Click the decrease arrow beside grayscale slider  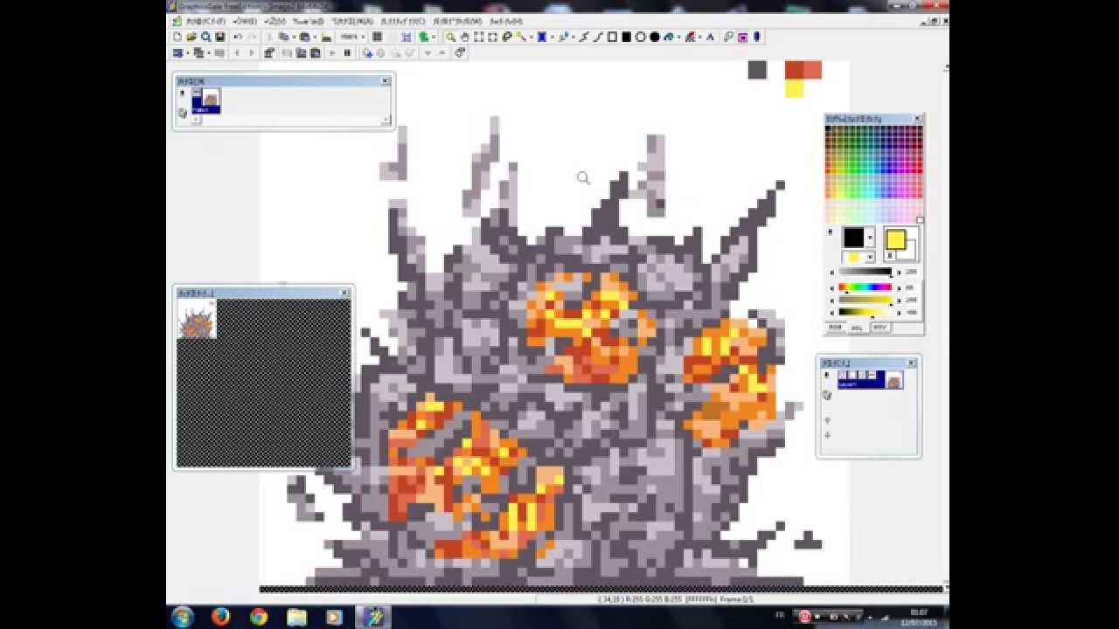(x=832, y=273)
